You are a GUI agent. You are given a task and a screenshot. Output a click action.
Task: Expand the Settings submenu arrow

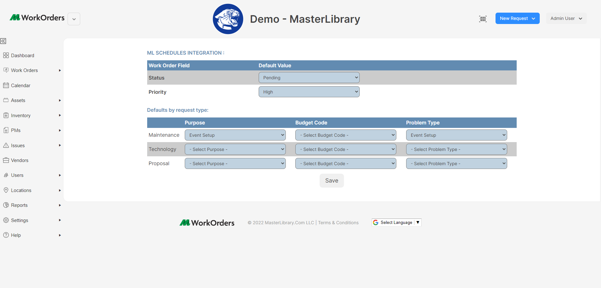(60, 220)
